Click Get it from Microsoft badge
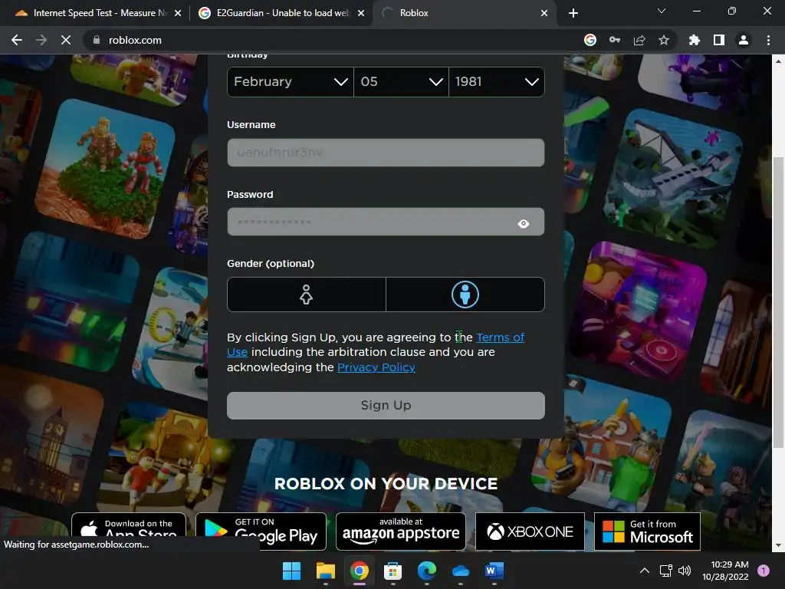Viewport: 785px width, 589px height. 647,531
